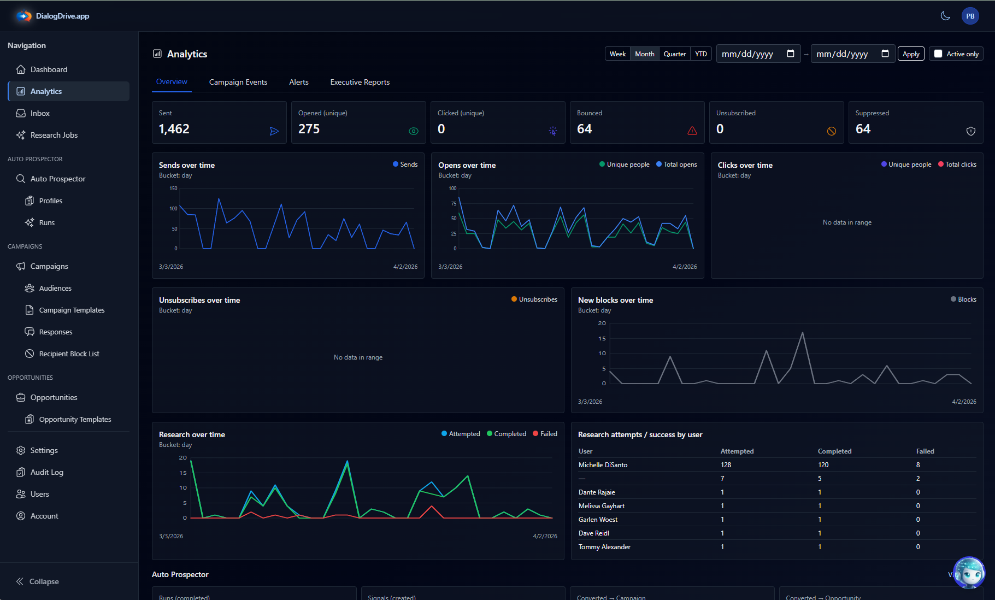Click the Research Jobs icon in sidebar
Viewport: 995px width, 600px height.
tap(21, 135)
